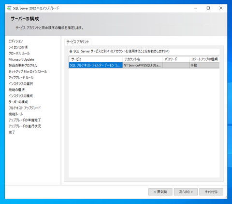Select the bold サーバーの構成 step in sidebar
This screenshot has width=232, height=204.
(x=18, y=102)
